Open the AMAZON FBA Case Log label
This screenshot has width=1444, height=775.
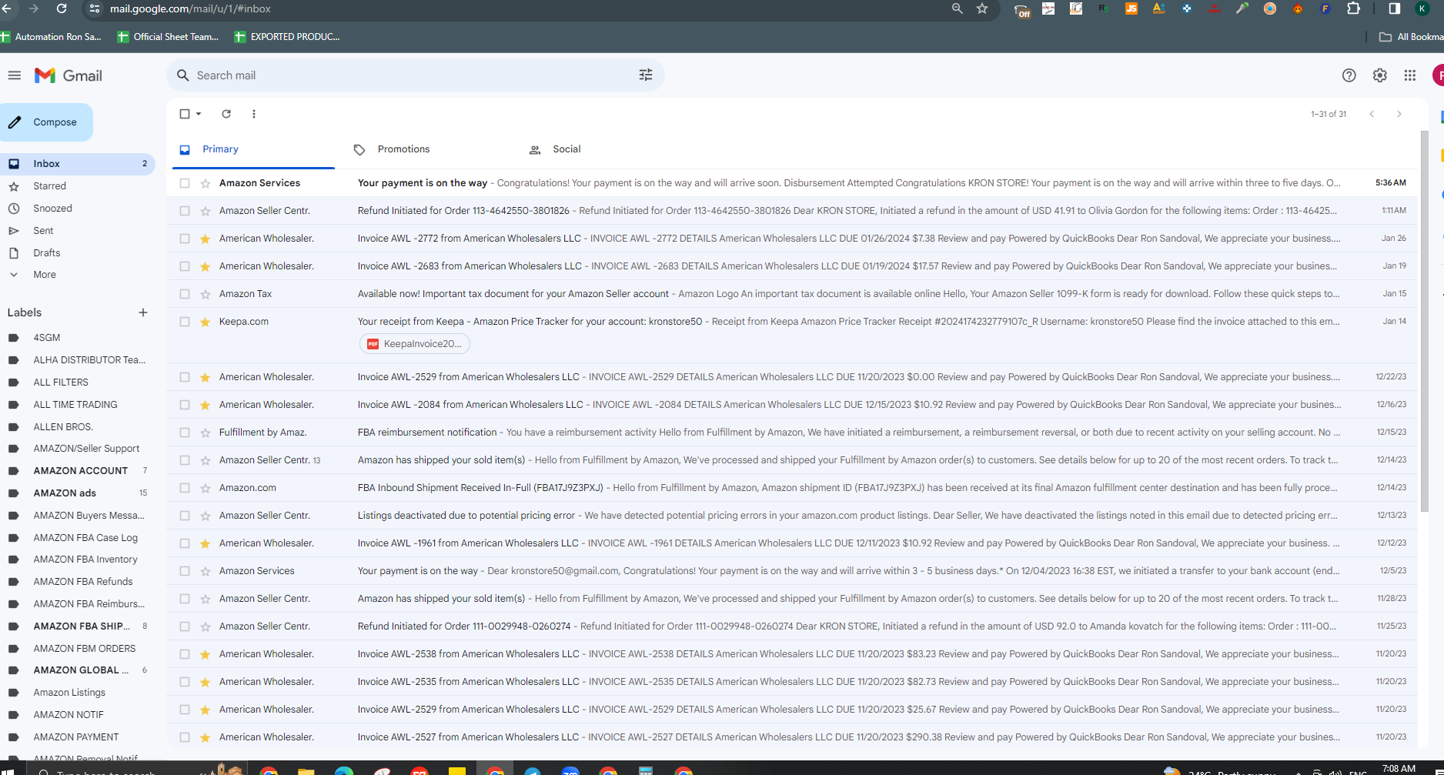tap(85, 538)
